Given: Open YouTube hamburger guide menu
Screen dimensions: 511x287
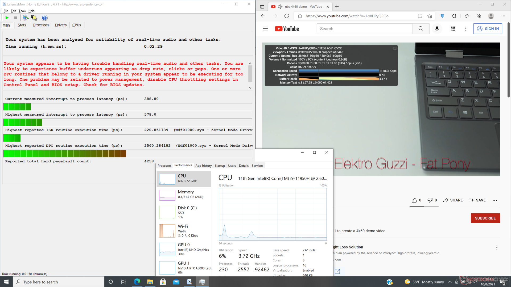Looking at the screenshot, I should click(265, 29).
